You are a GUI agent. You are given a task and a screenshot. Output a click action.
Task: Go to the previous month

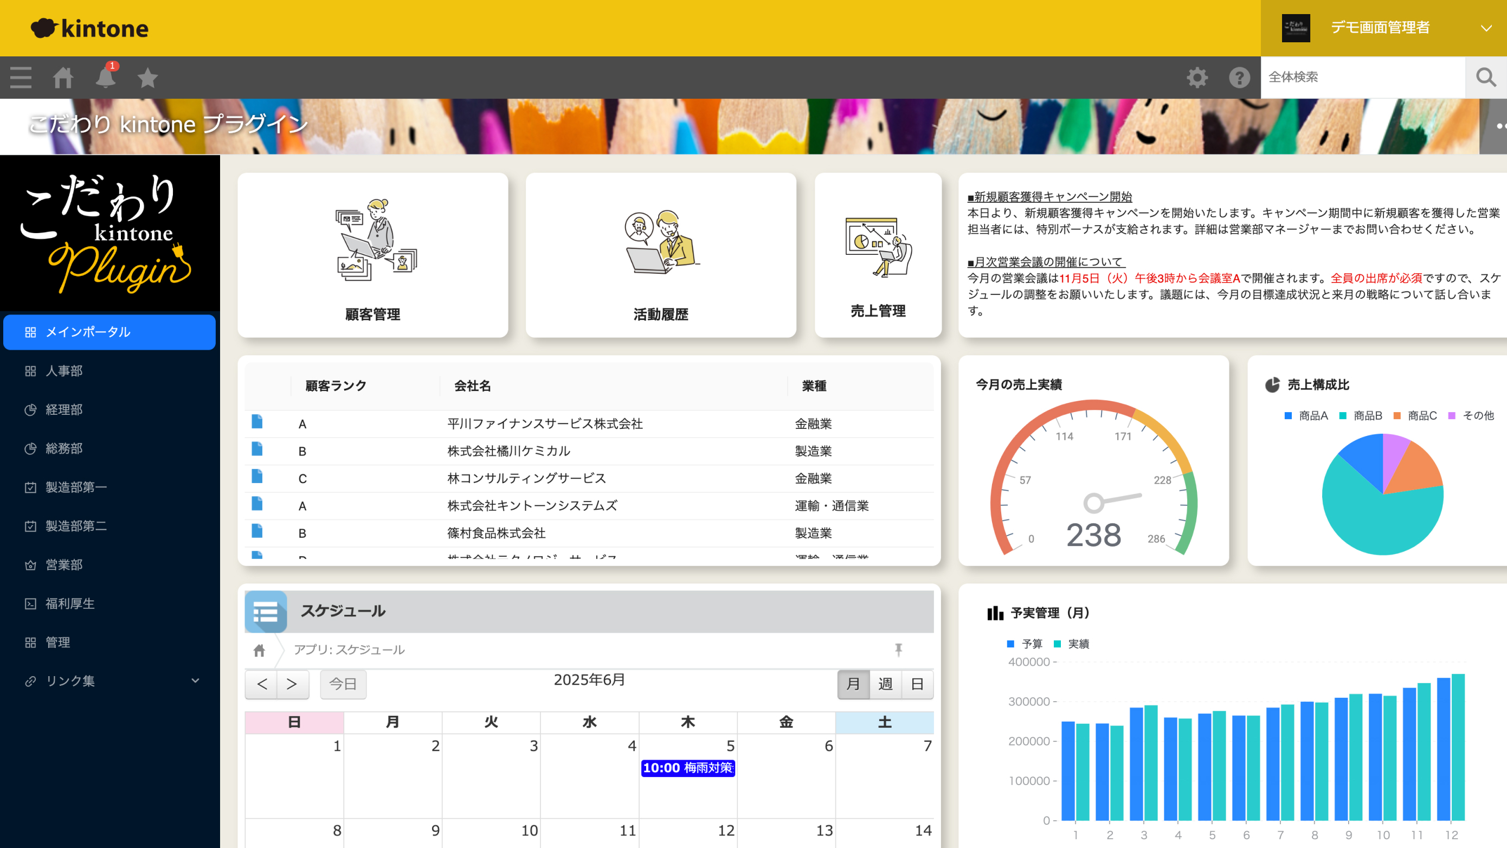[262, 684]
